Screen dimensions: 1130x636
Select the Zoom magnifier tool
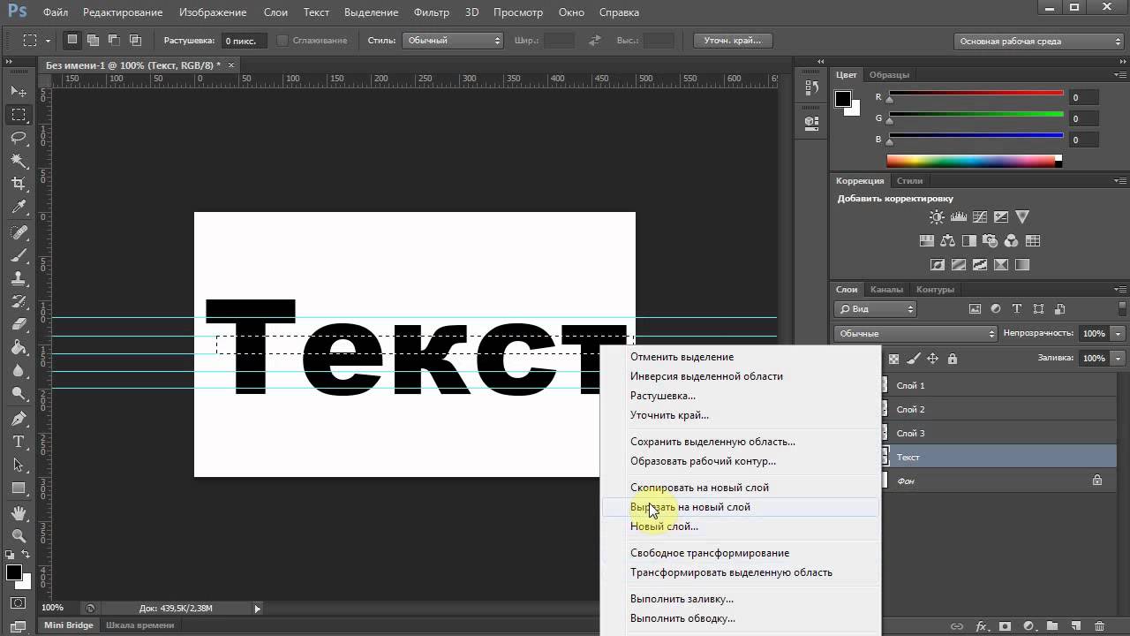pos(19,535)
